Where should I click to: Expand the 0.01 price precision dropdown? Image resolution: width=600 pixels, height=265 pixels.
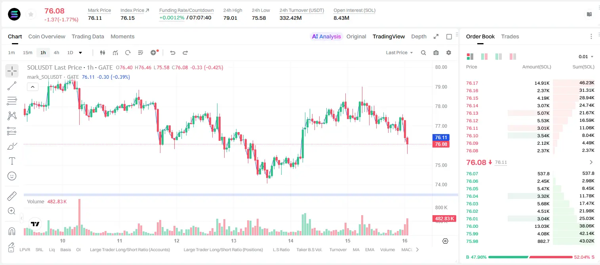(x=586, y=57)
